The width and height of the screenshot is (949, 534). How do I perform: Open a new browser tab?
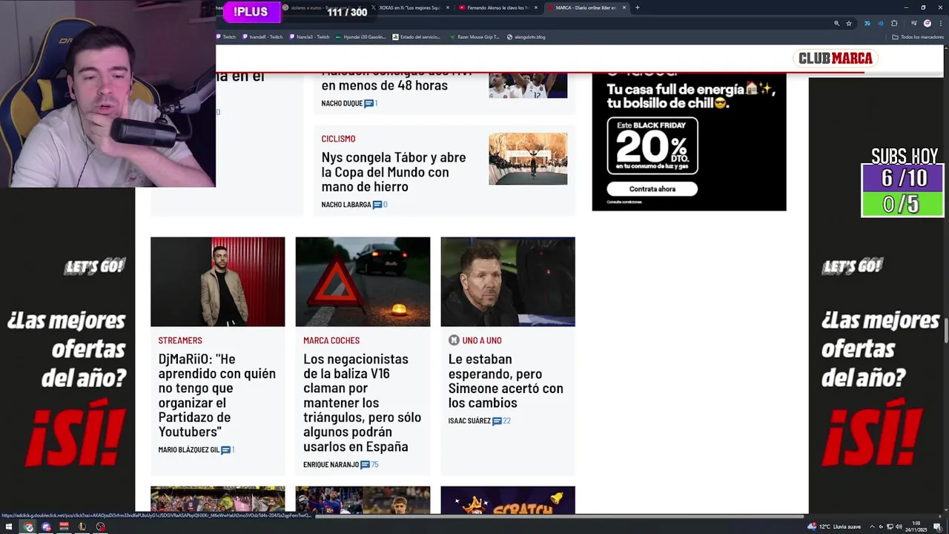click(638, 7)
